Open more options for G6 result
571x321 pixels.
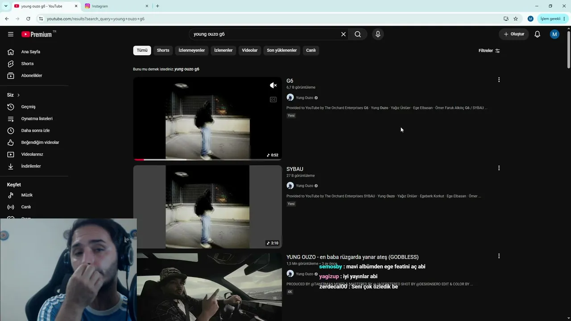pyautogui.click(x=499, y=80)
